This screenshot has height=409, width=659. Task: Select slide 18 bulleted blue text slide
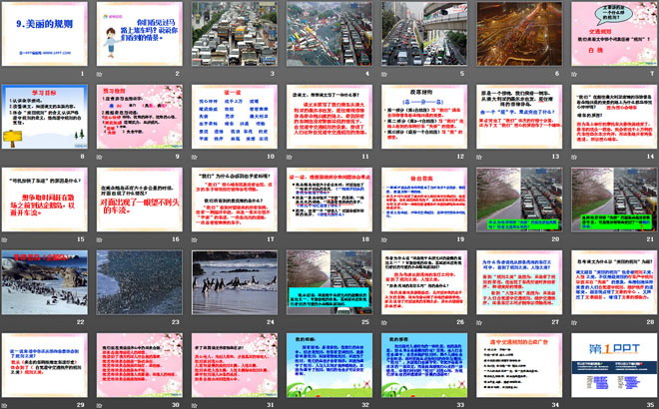point(329,200)
